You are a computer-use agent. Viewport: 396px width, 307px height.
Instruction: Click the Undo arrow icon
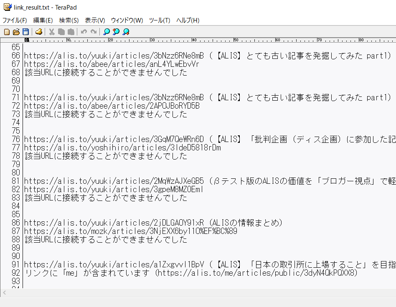point(84,32)
